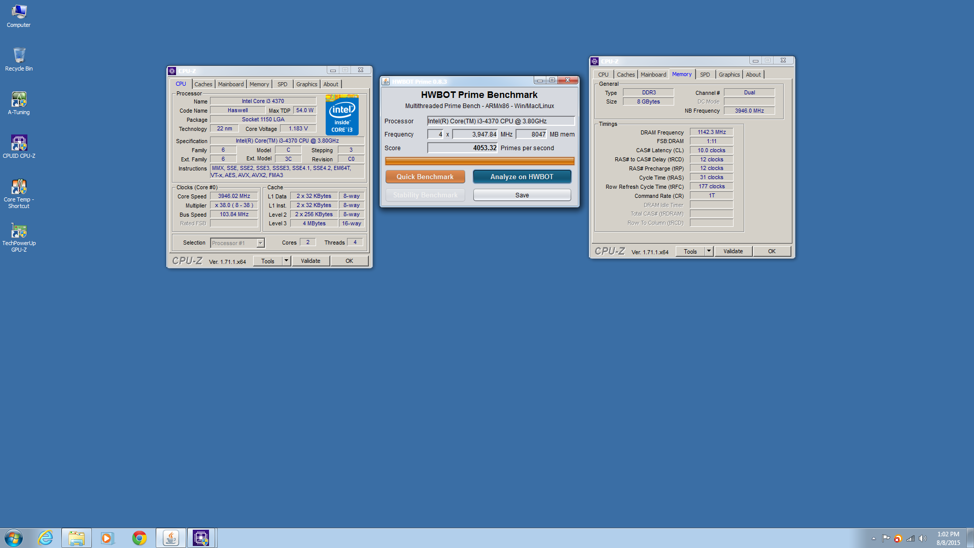Image resolution: width=974 pixels, height=548 pixels.
Task: Click OK in right CPU-Z Memory window
Action: [x=772, y=251]
